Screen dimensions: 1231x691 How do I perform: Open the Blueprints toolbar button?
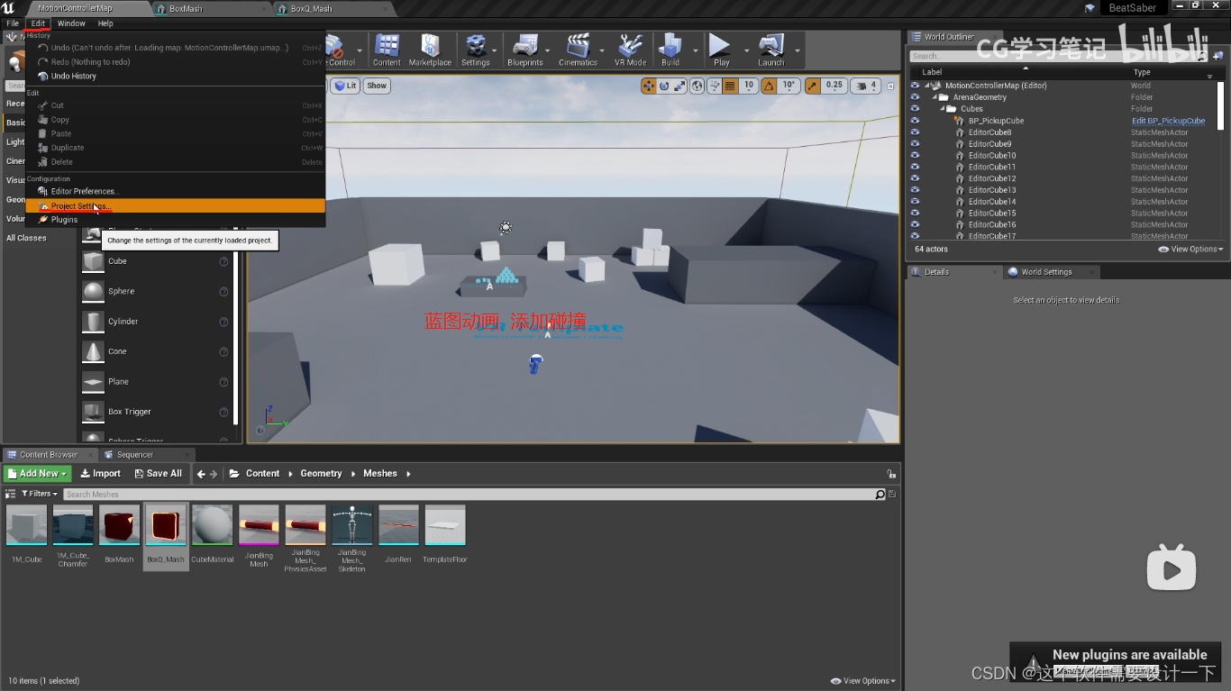point(524,50)
